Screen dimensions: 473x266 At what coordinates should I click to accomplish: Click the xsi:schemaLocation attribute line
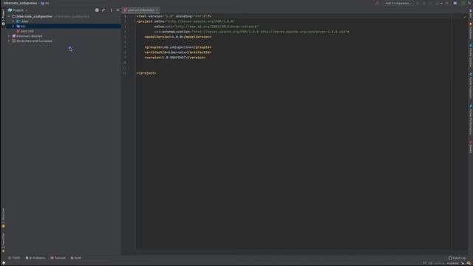point(251,32)
